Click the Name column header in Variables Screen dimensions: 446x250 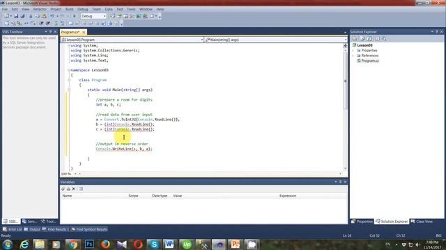(x=67, y=196)
